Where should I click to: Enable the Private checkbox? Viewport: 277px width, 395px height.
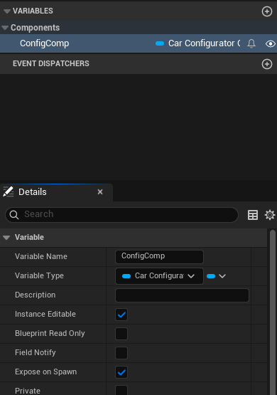tap(121, 390)
